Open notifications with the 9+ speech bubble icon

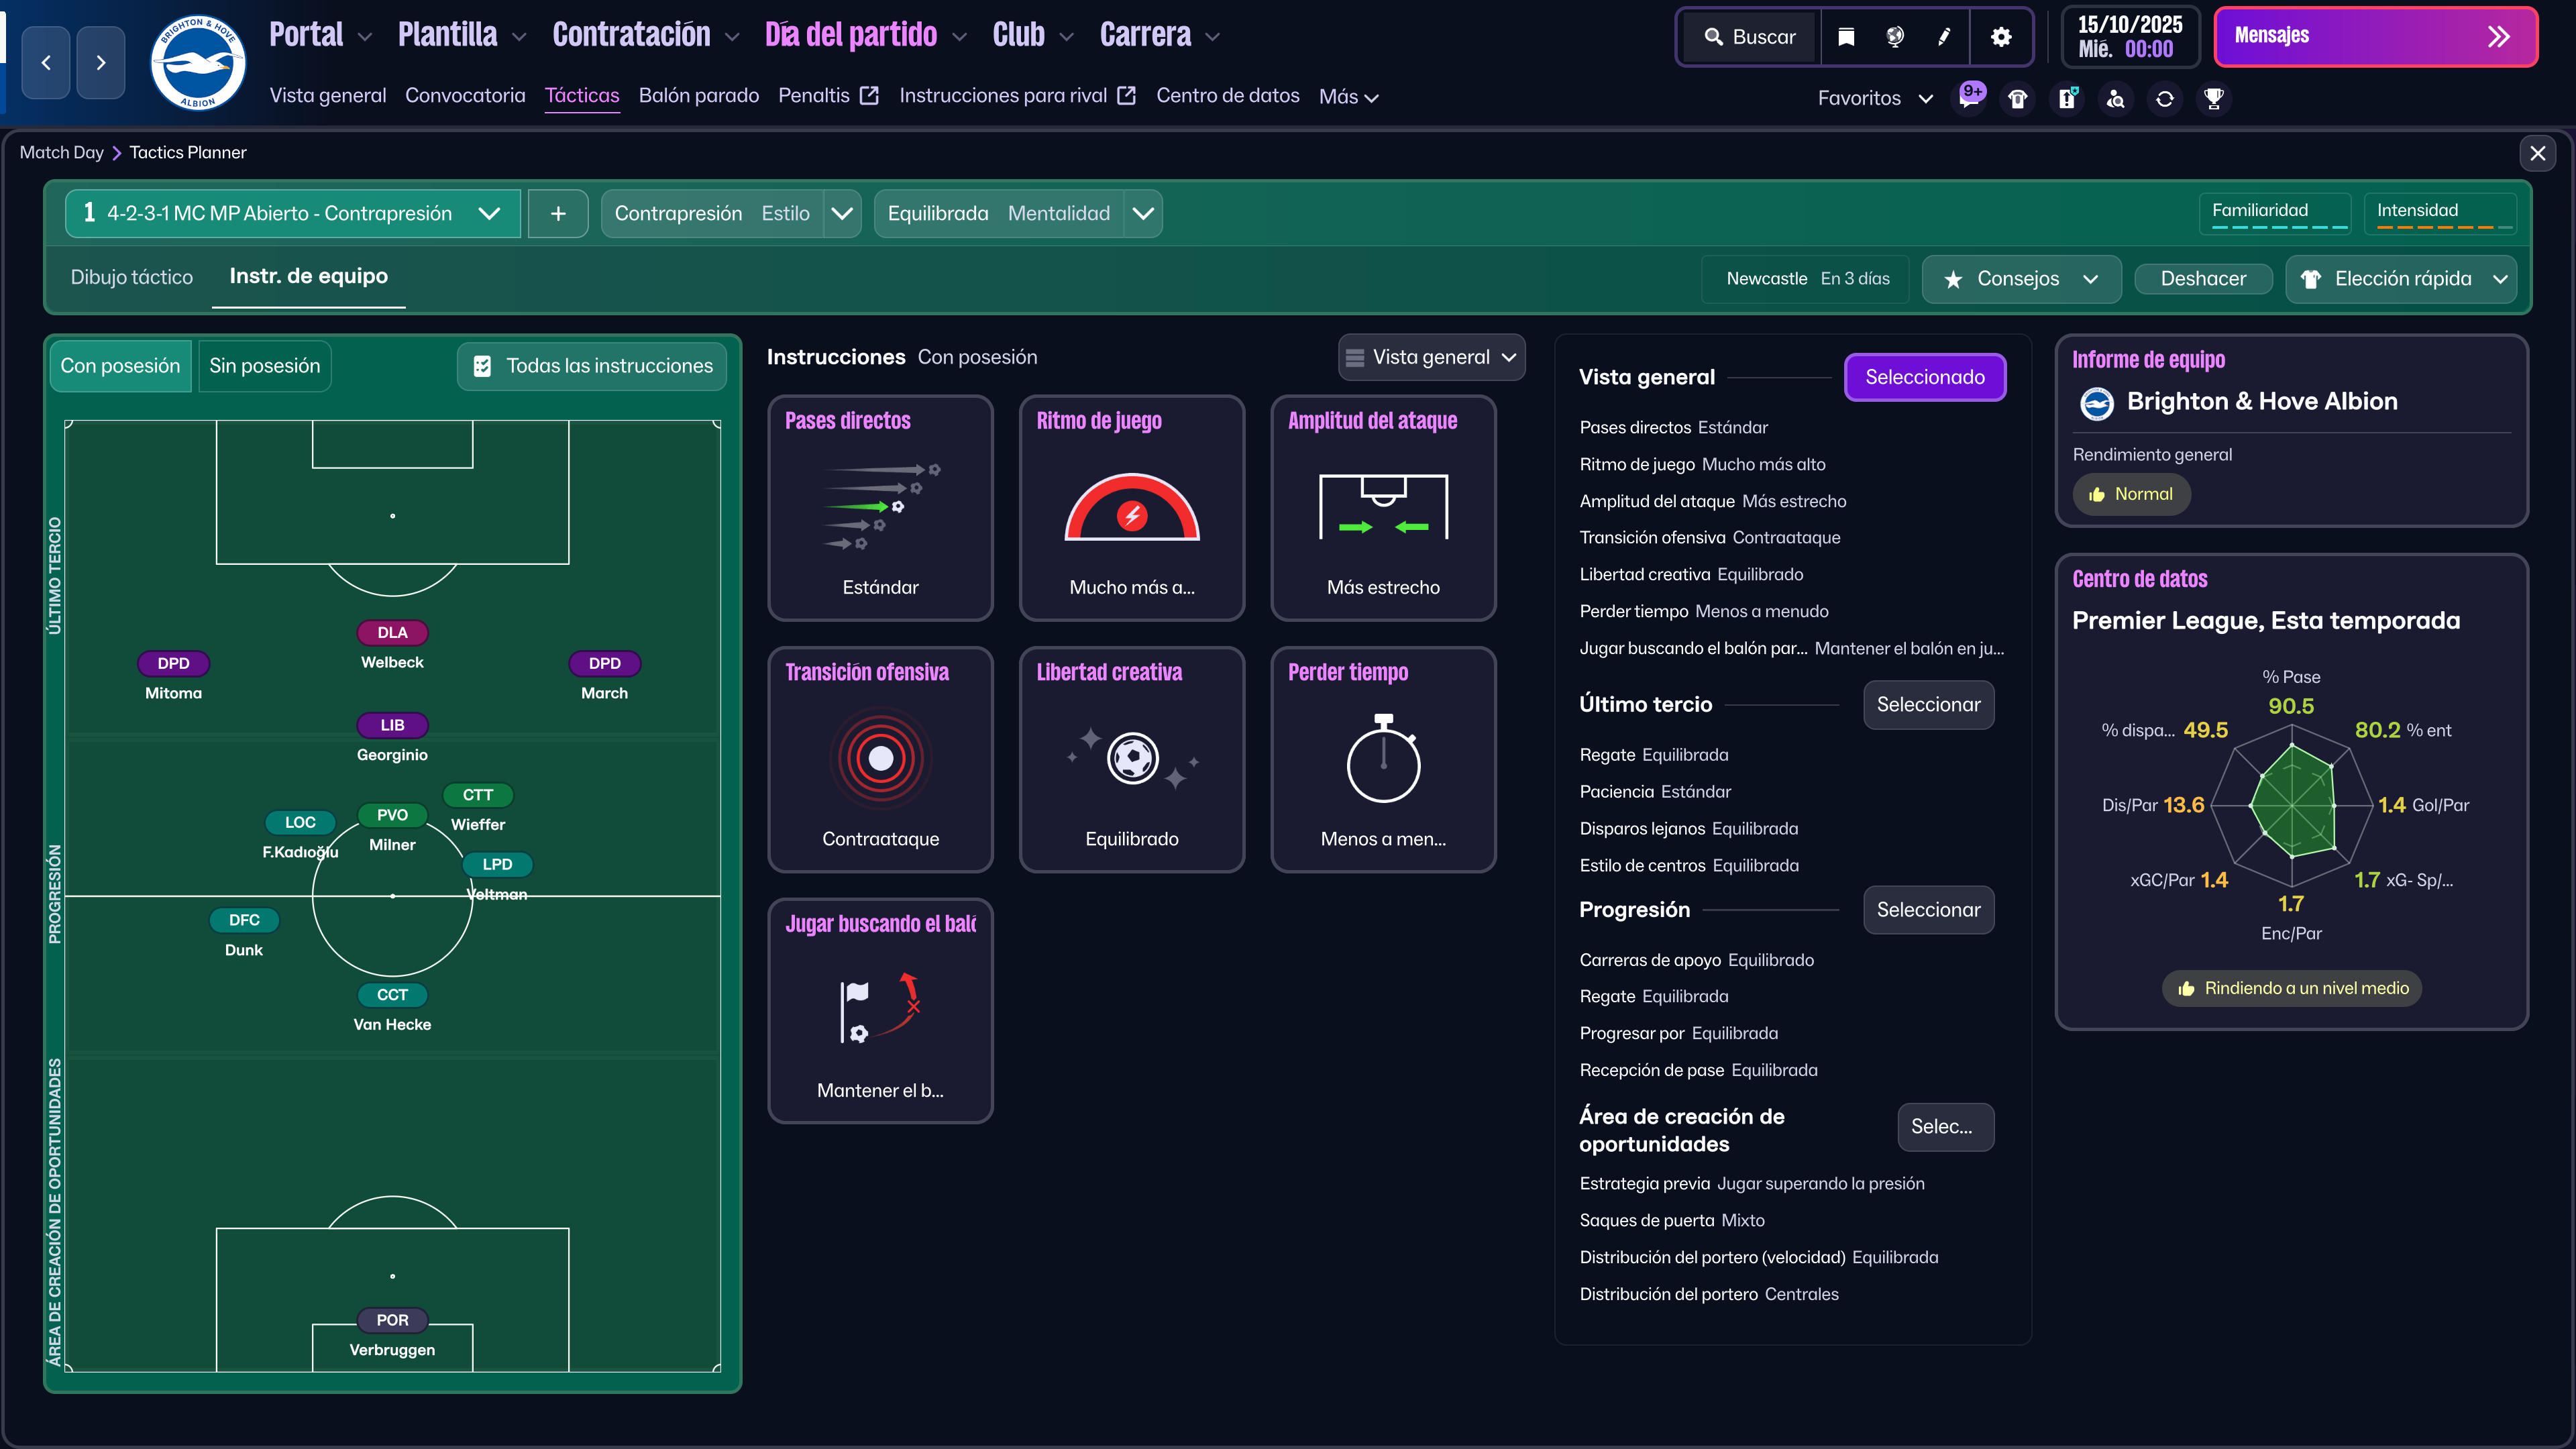(1970, 98)
